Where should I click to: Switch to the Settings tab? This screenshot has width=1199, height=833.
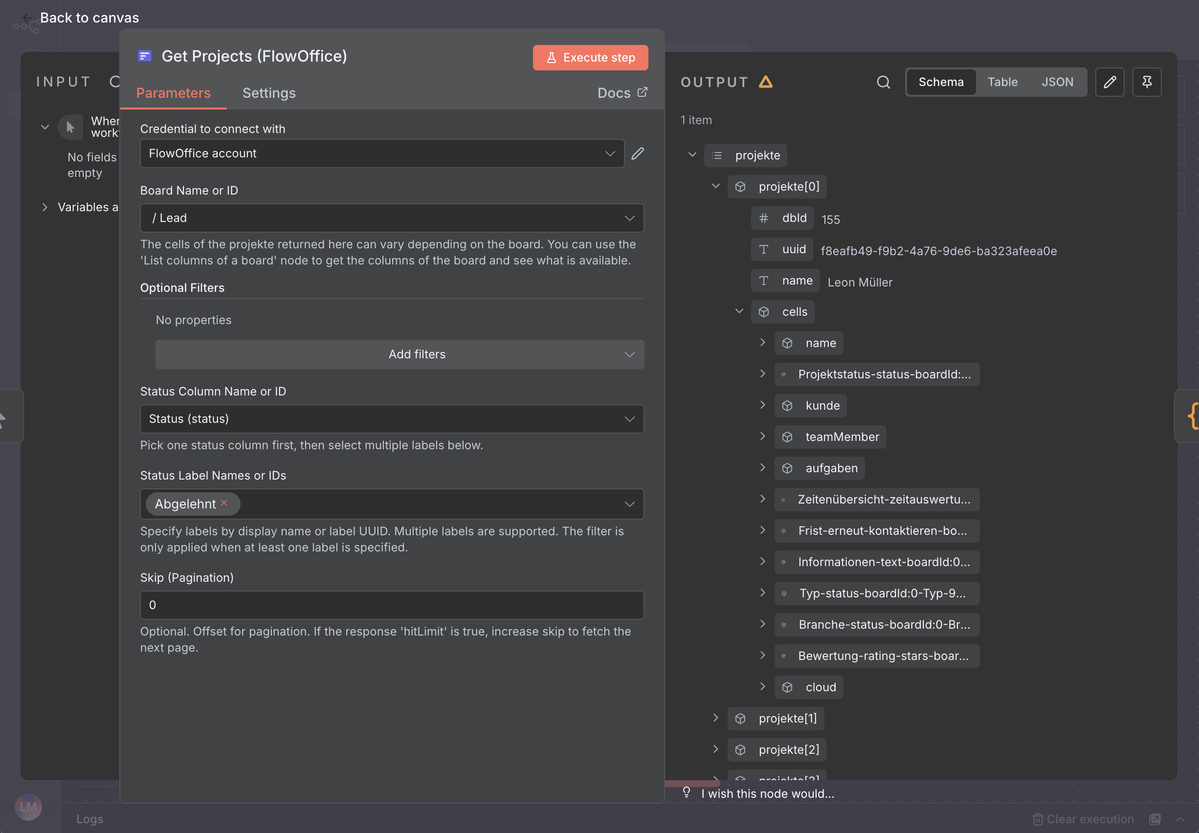tap(269, 92)
